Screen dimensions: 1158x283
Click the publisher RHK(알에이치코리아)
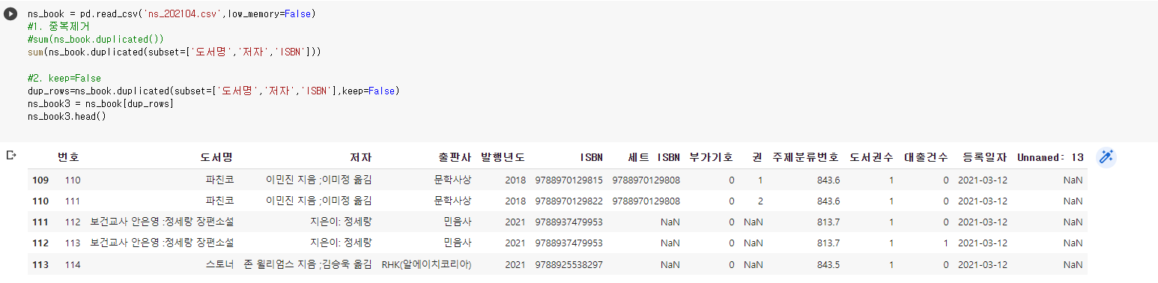427,264
